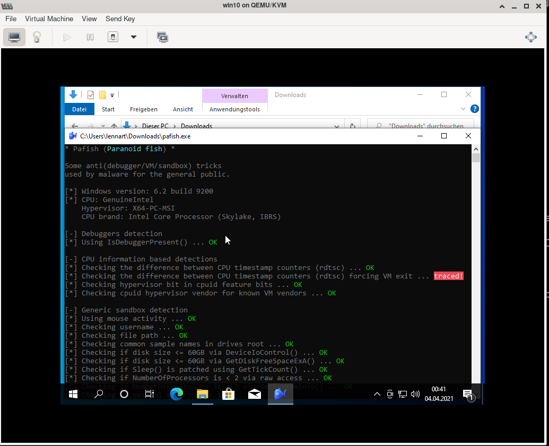Click the Checking username line
Screen dimensions: 549x446
pyautogui.click(x=124, y=327)
